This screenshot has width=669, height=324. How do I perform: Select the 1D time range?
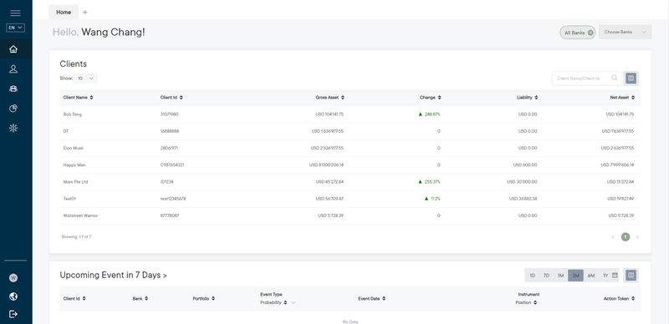[533, 276]
